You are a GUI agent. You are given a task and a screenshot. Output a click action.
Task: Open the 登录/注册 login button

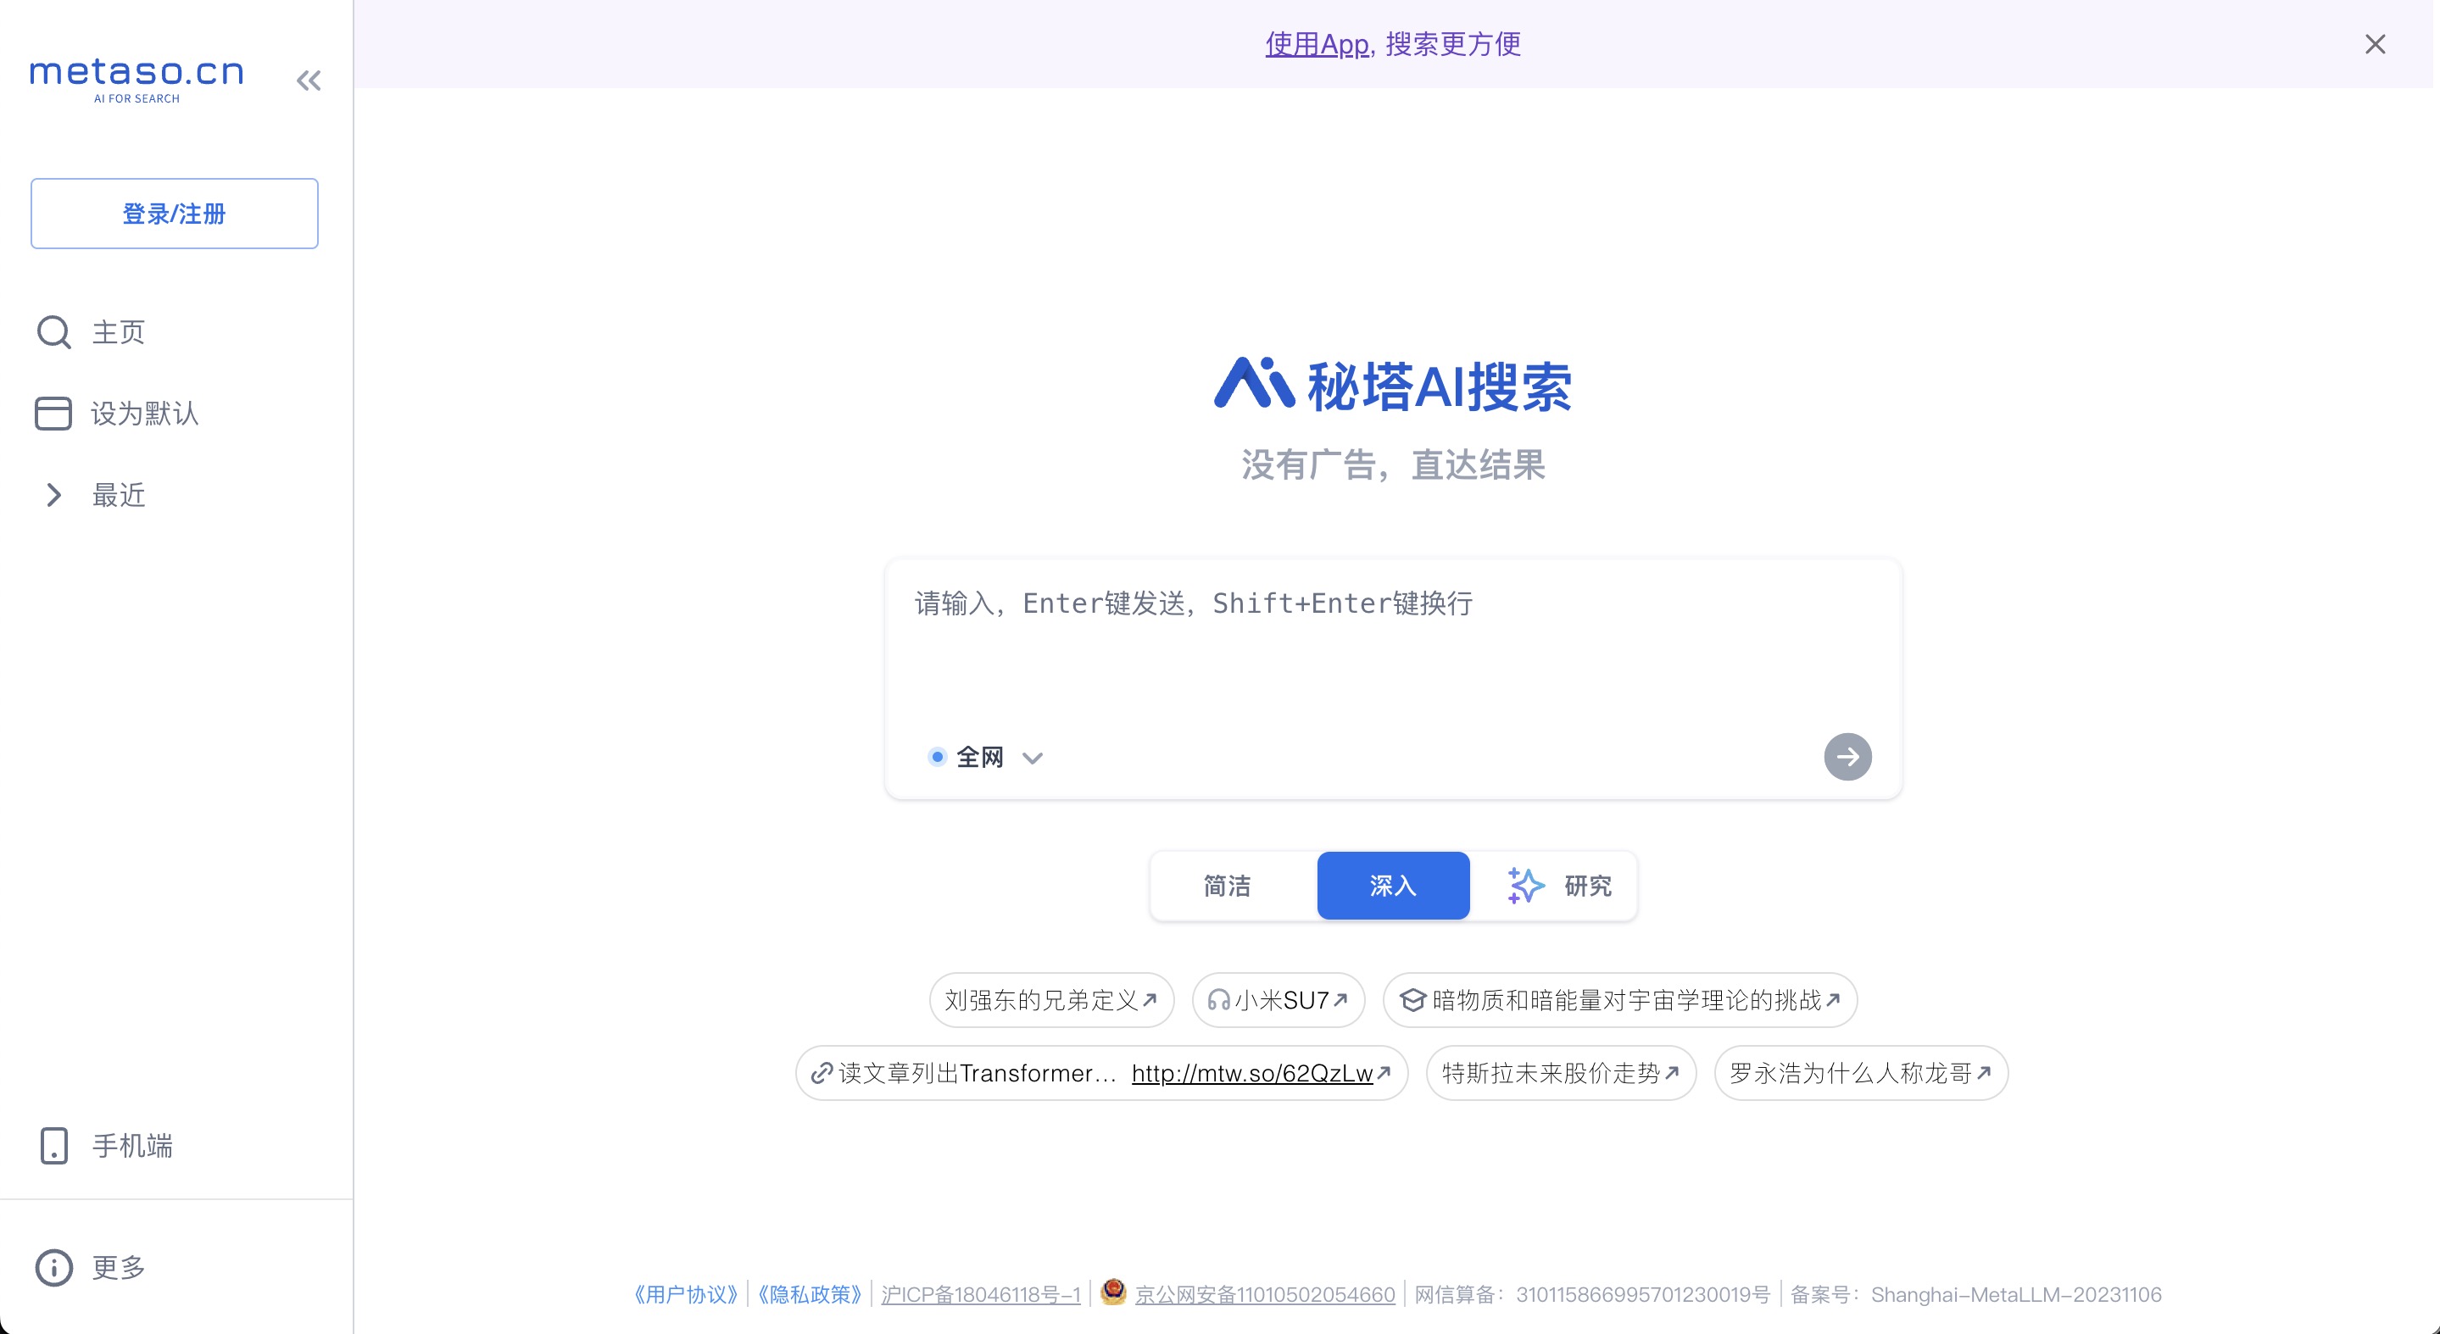(175, 214)
